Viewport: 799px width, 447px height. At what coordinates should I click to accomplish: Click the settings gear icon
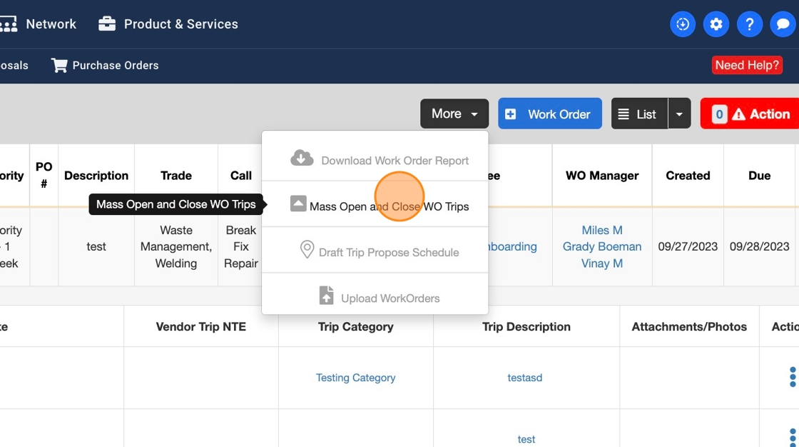pyautogui.click(x=716, y=24)
